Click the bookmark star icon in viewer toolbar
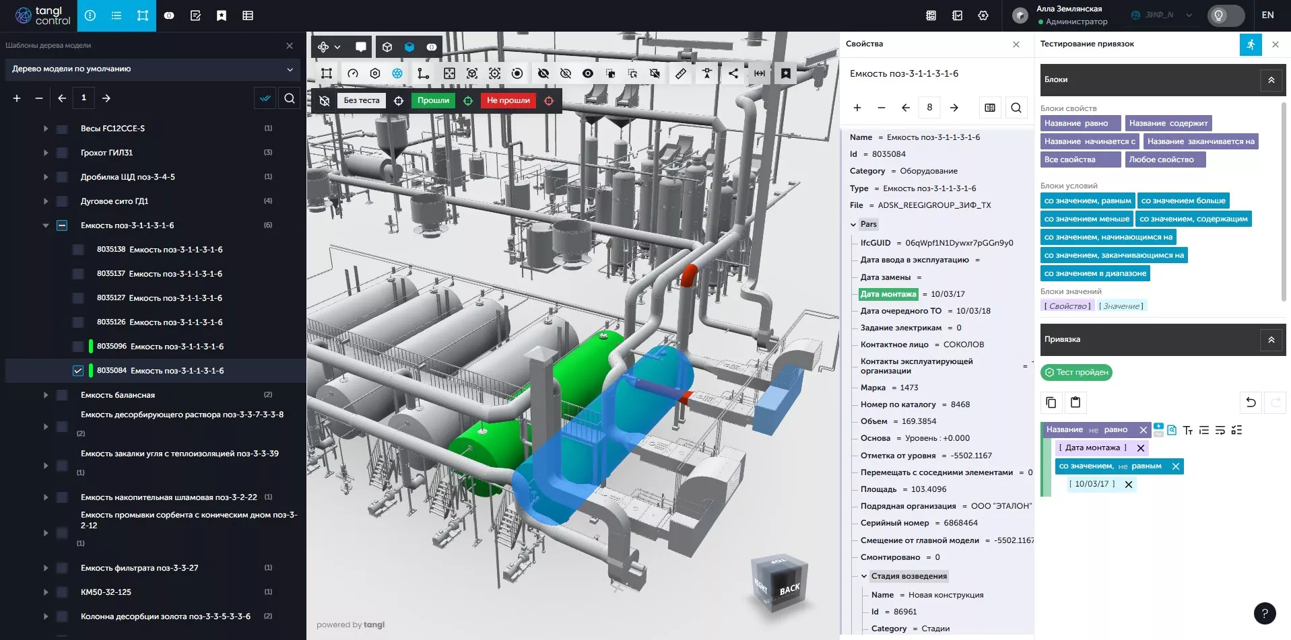 tap(786, 73)
